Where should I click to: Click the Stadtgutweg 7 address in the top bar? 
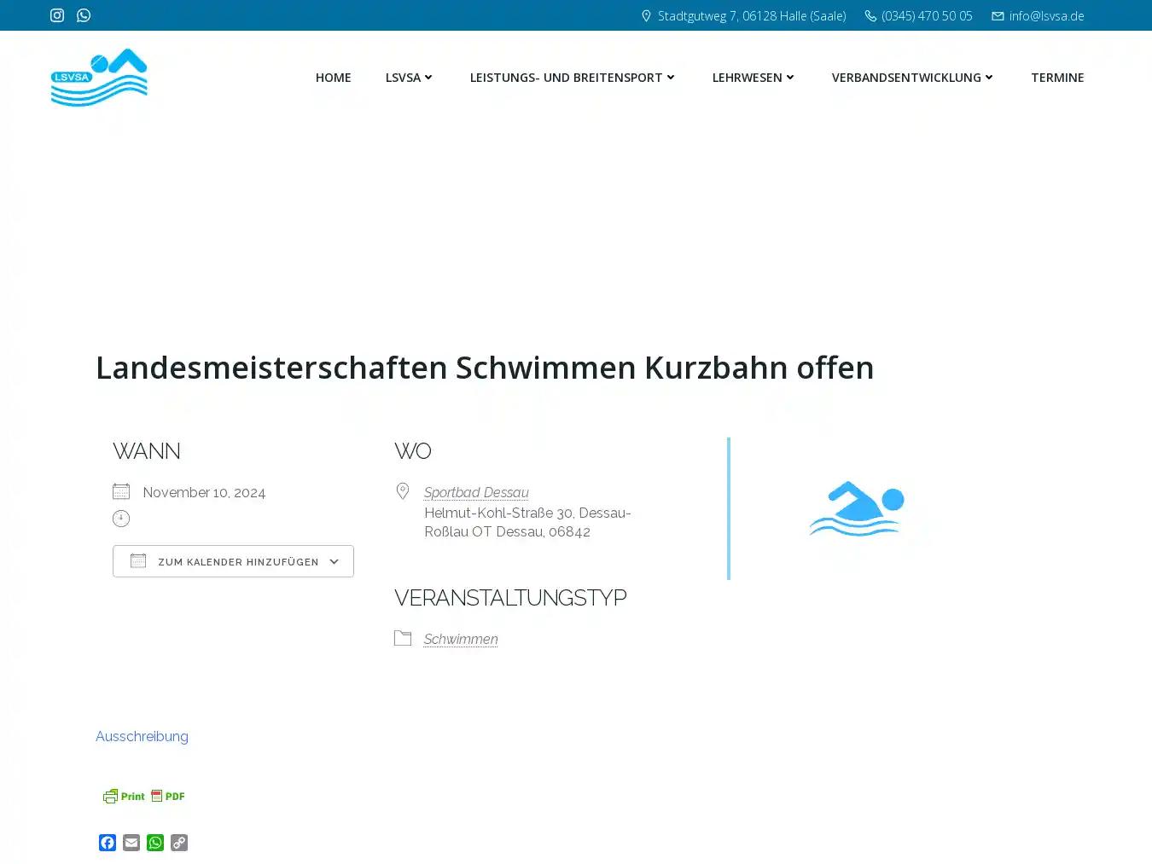[x=752, y=15]
